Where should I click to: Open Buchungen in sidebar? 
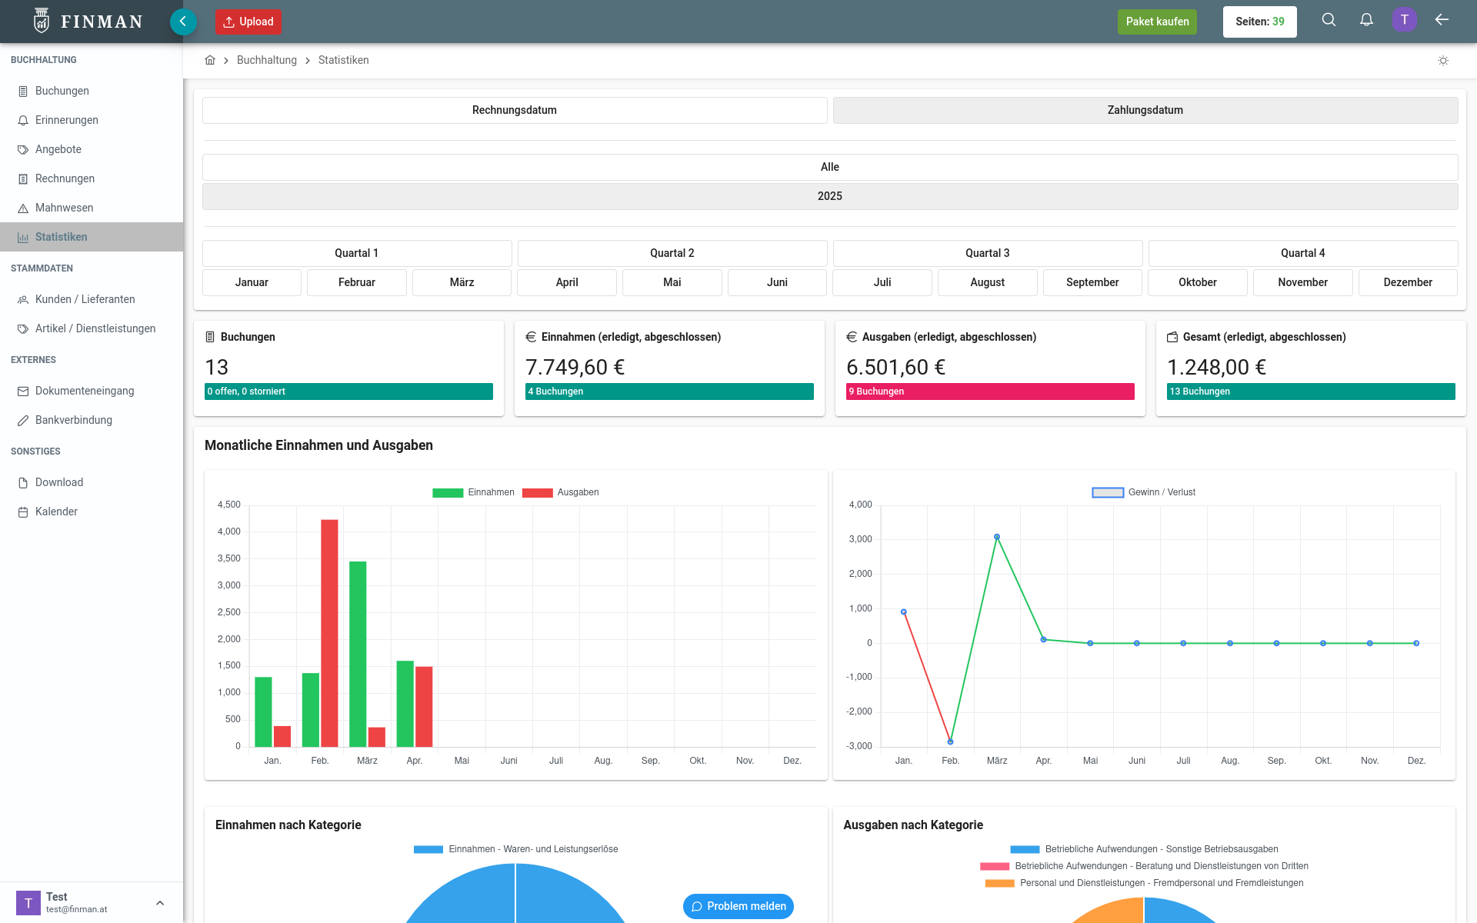point(92,91)
